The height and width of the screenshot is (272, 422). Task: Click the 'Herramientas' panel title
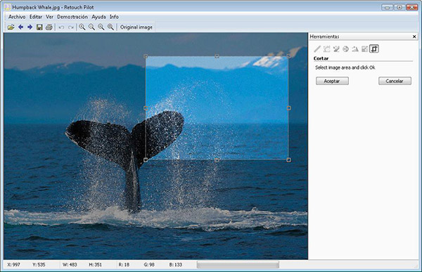coord(324,37)
